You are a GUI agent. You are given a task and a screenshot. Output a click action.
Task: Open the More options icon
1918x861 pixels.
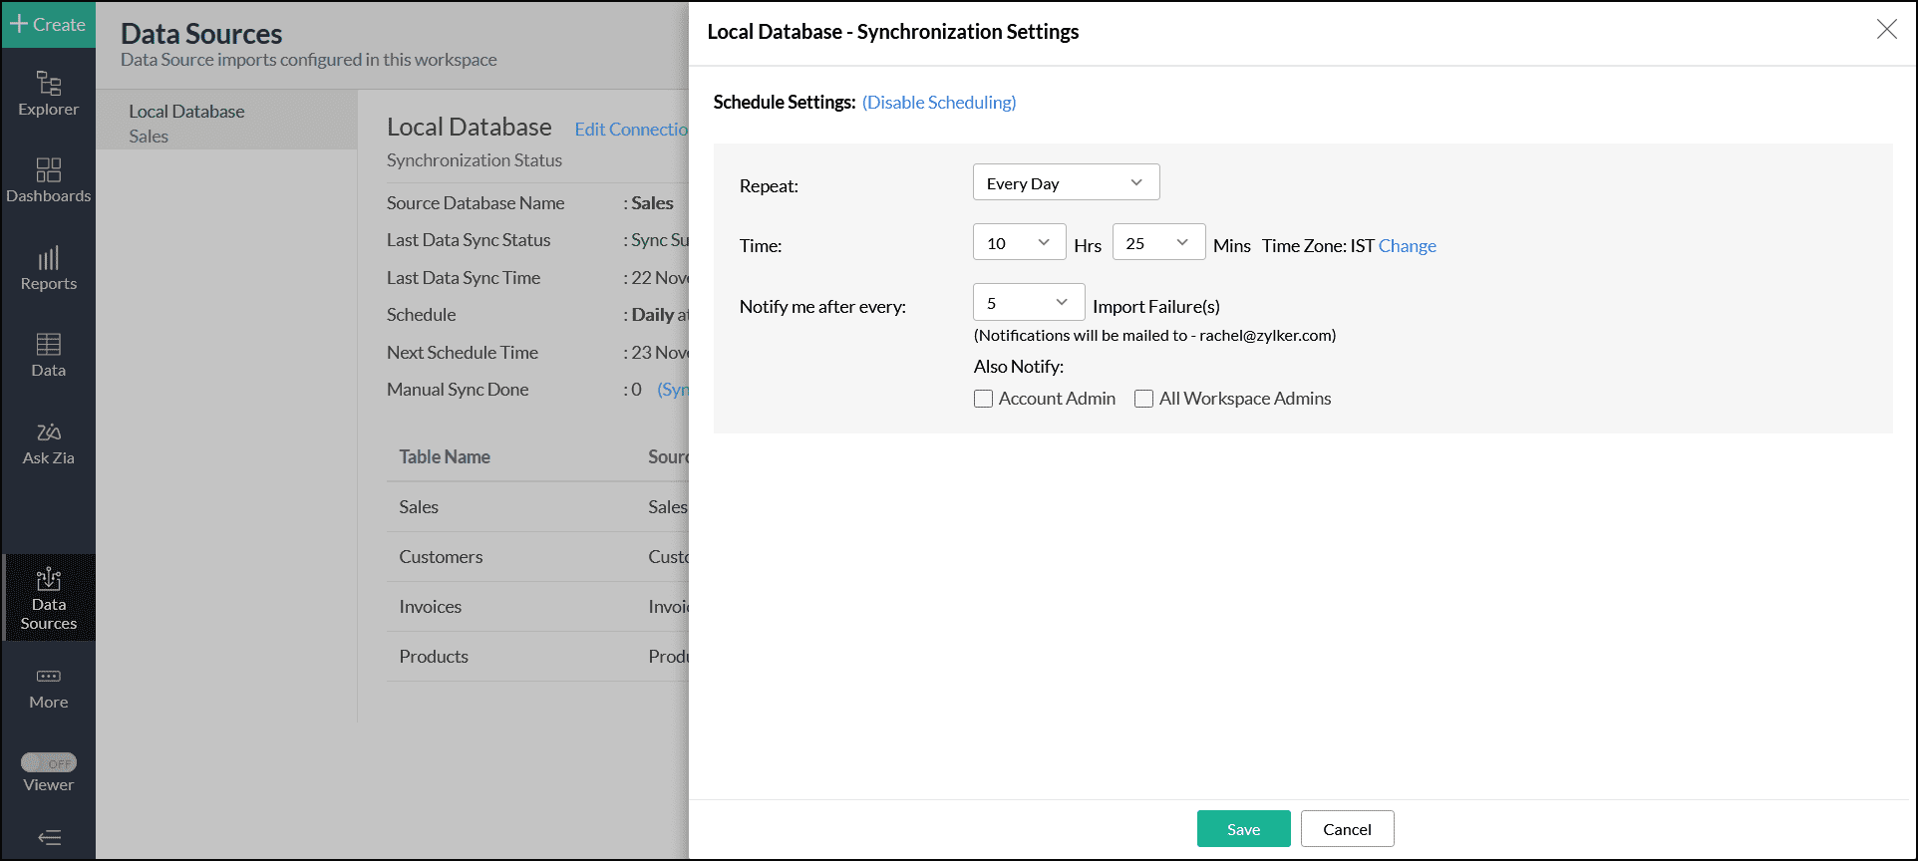click(48, 688)
